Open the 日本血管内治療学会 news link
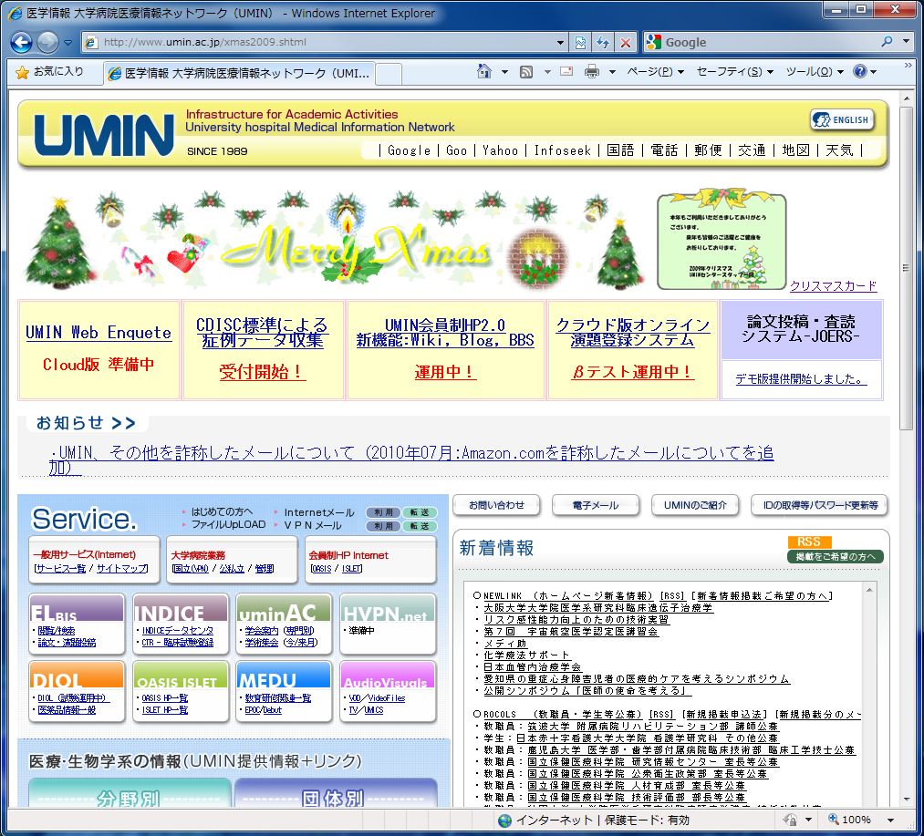924x836 pixels. coord(533,667)
